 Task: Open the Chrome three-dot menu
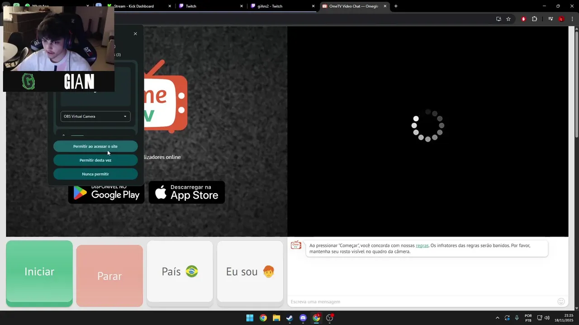572,19
